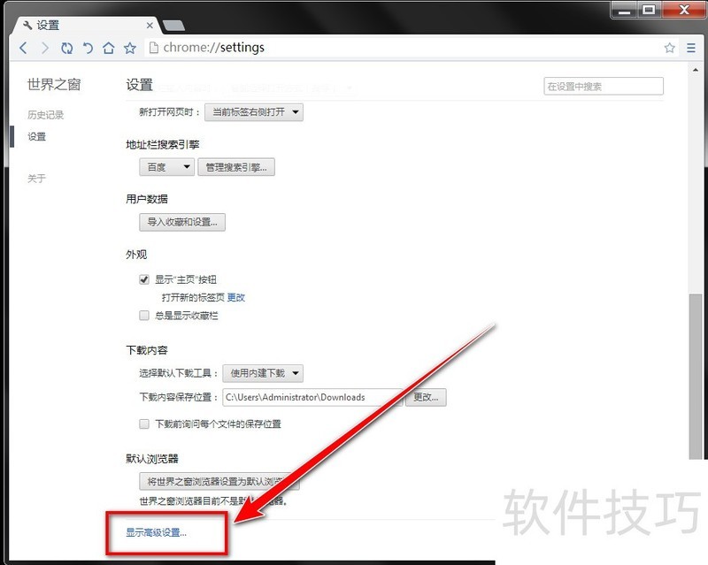Go to the home page icon
This screenshot has height=565, width=708.
109,48
